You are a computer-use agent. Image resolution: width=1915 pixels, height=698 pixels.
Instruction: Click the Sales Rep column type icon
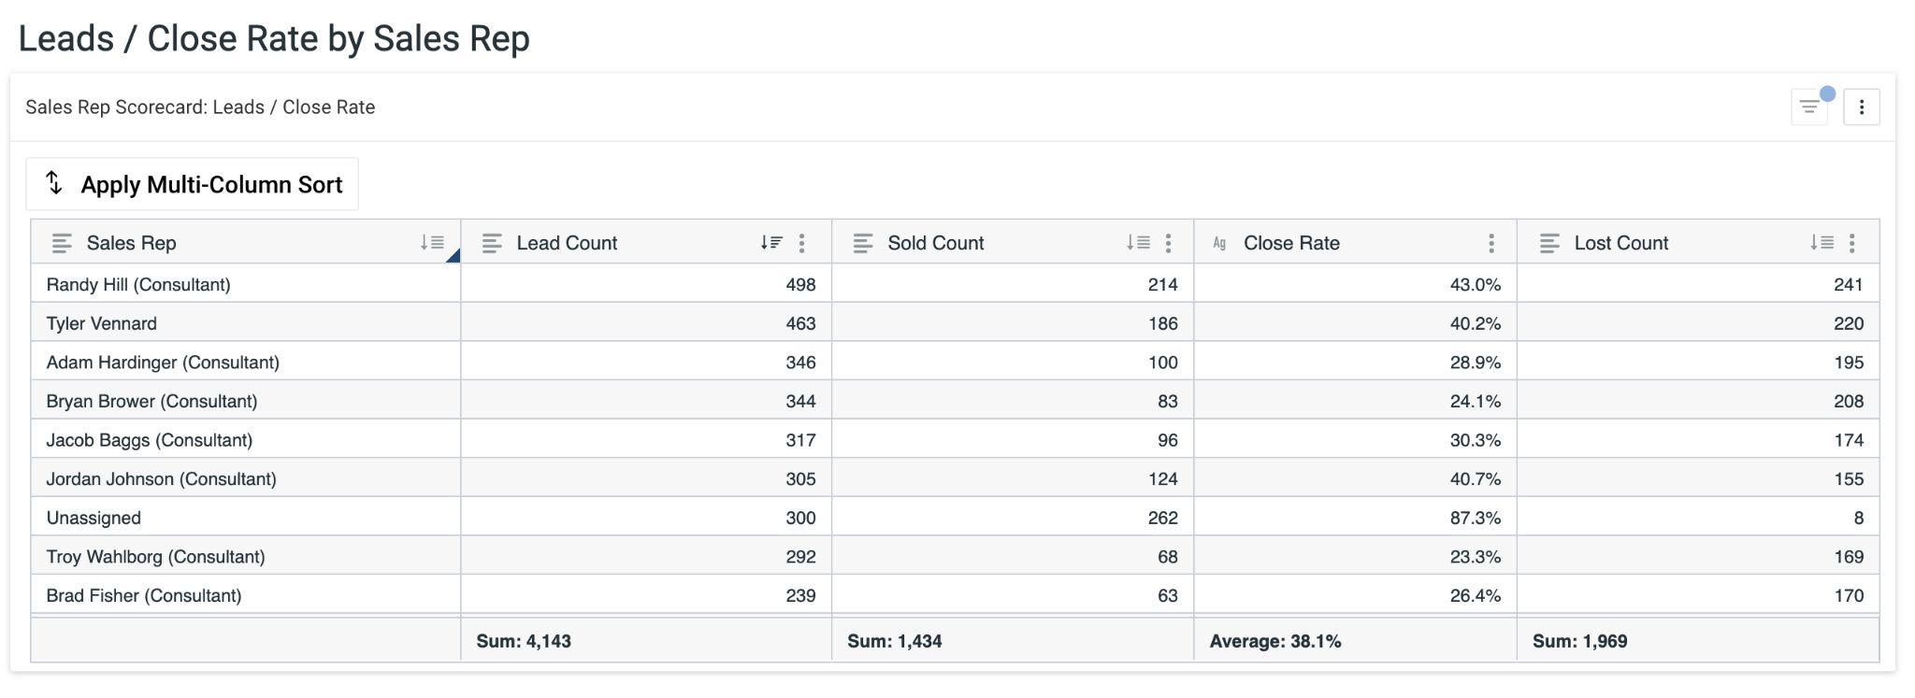62,243
